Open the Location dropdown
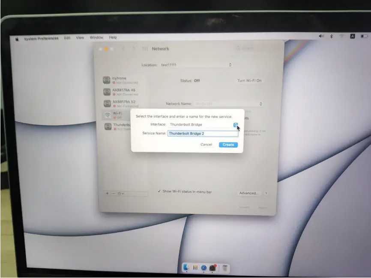The width and height of the screenshot is (371, 278). 196,65
